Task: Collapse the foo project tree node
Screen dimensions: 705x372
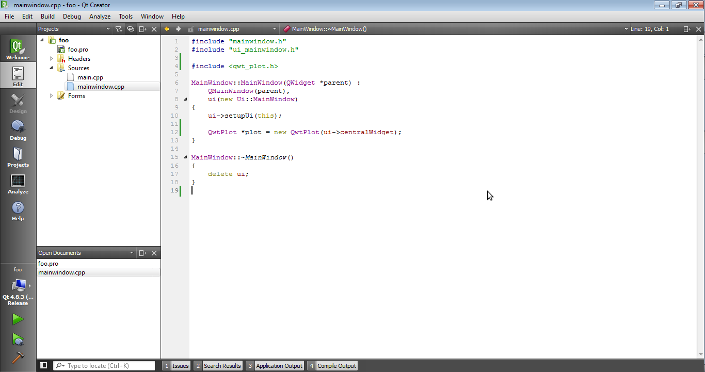Action: tap(42, 40)
